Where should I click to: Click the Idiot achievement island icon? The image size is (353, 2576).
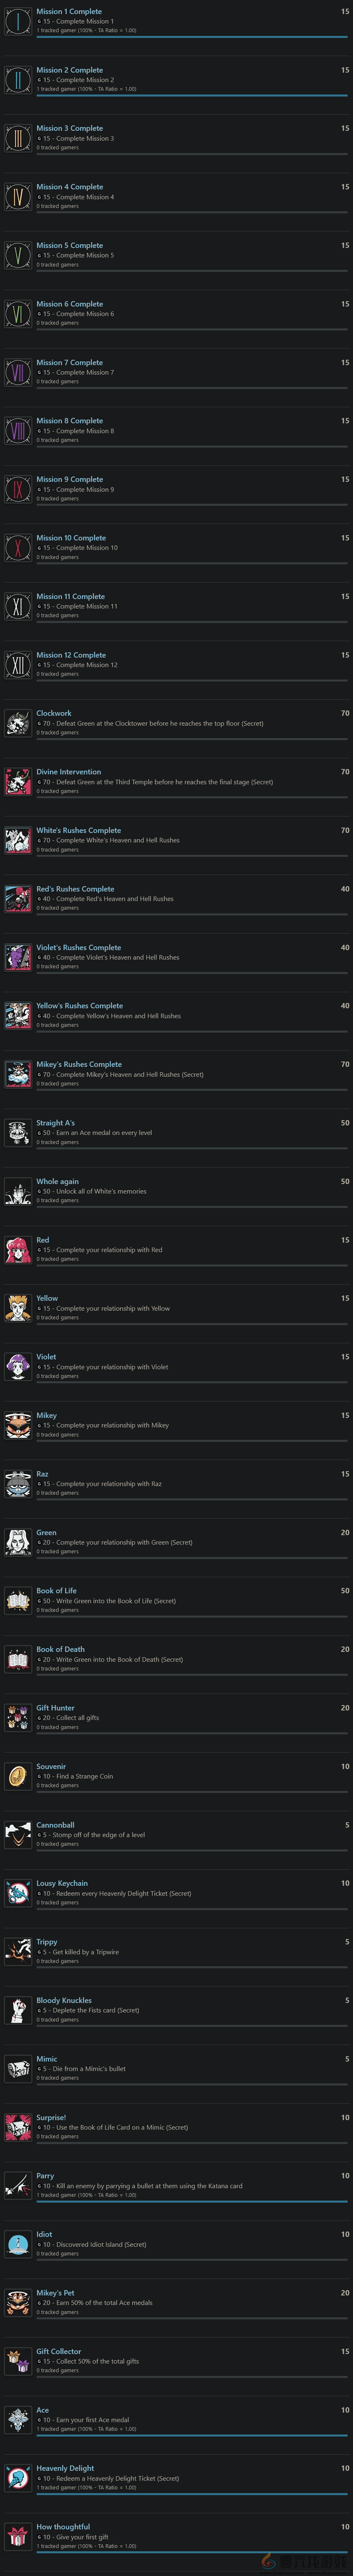click(18, 2244)
